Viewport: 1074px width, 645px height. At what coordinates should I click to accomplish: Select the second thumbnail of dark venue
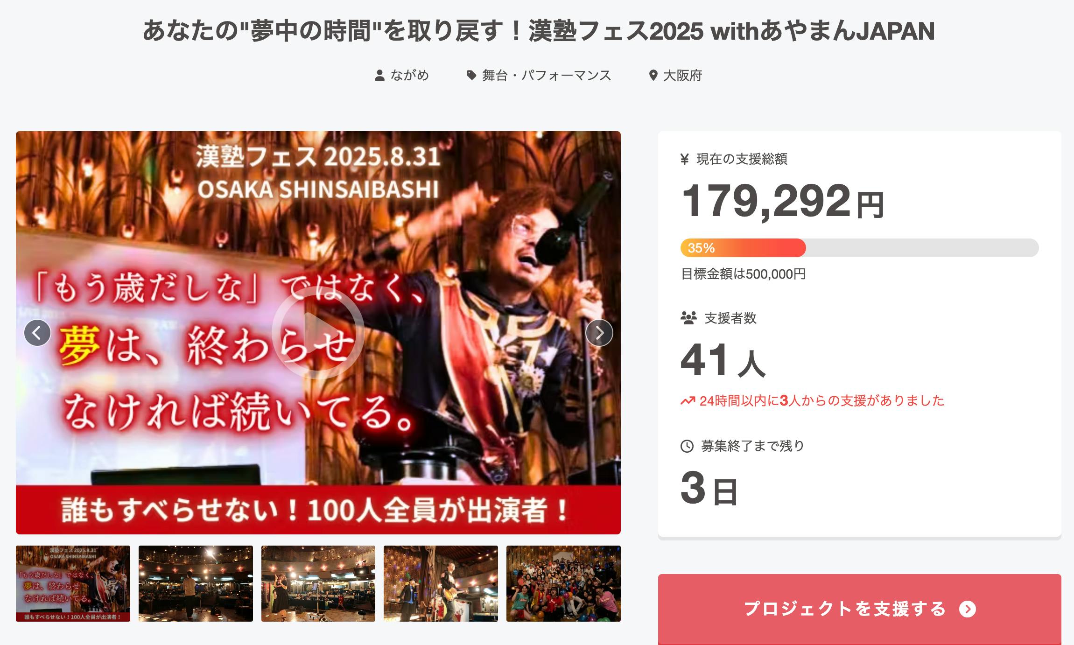click(196, 583)
